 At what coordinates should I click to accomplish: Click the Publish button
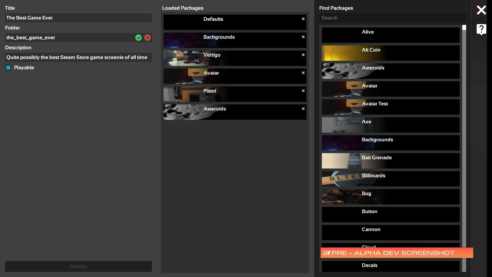pyautogui.click(x=78, y=266)
